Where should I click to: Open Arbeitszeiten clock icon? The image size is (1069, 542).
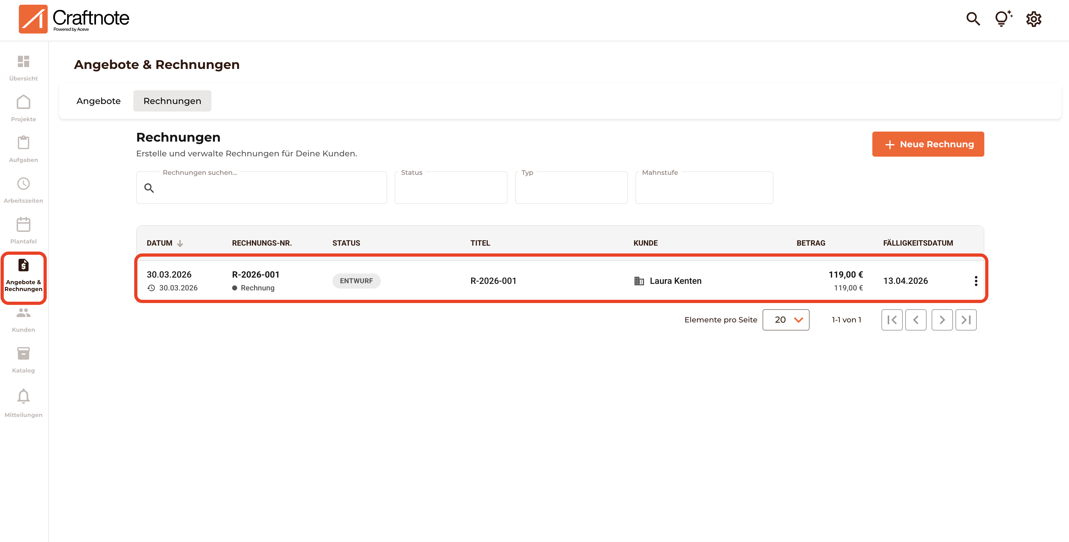tap(23, 184)
